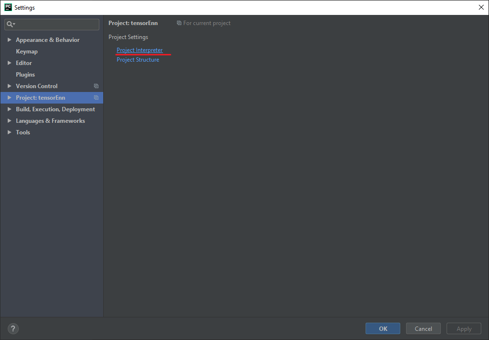Select the Version Control category
489x340 pixels.
click(37, 86)
